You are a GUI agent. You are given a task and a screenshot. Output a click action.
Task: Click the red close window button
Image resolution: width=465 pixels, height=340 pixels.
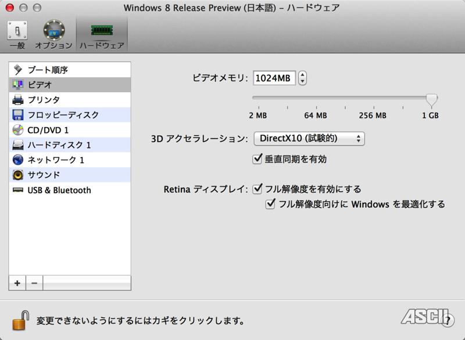coord(10,8)
